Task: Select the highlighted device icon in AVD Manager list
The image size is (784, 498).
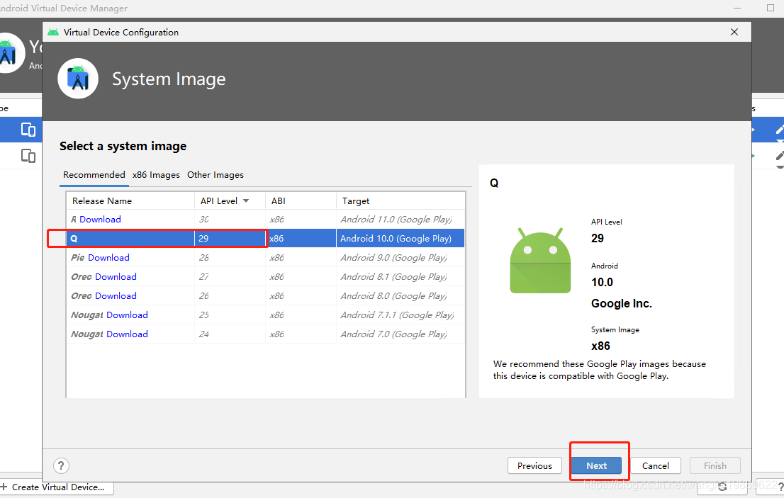Action: click(x=28, y=130)
